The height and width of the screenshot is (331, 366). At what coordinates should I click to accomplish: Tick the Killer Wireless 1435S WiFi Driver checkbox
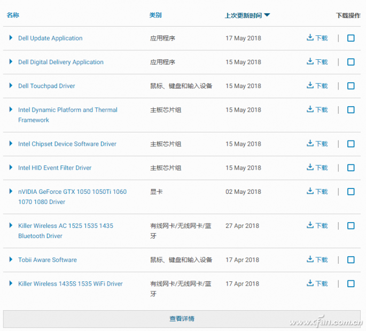(x=351, y=283)
